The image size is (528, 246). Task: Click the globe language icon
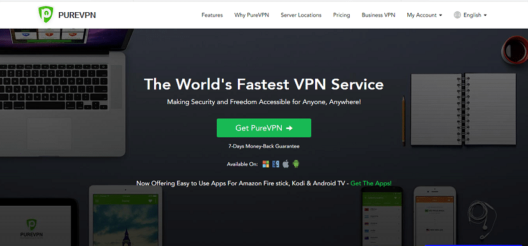click(x=457, y=15)
